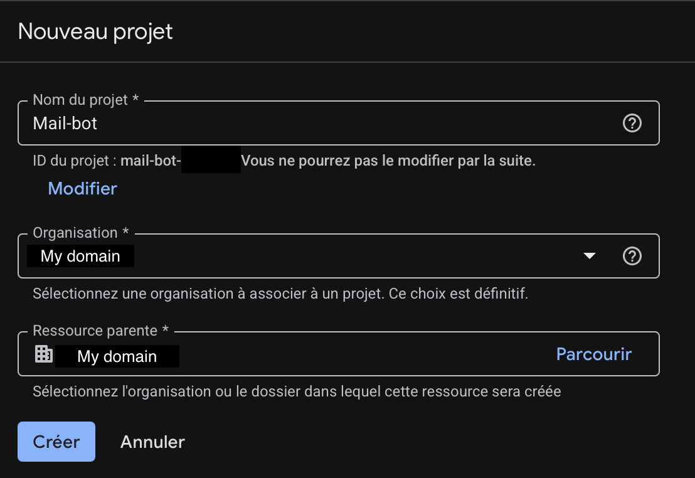Click the Nouveau projet heading
The image size is (695, 478).
pos(95,31)
